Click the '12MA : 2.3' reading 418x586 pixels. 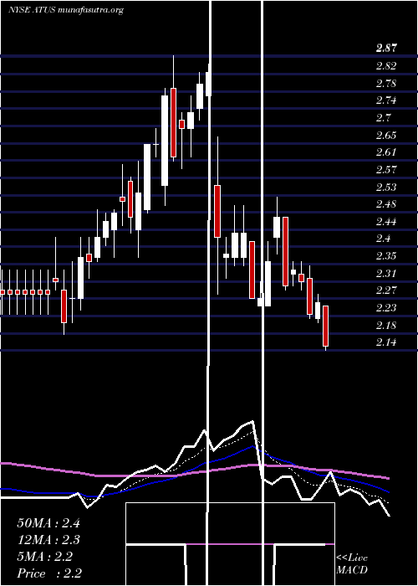(48, 540)
